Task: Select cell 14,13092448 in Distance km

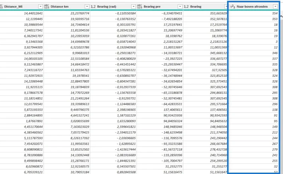Action: 80,155
